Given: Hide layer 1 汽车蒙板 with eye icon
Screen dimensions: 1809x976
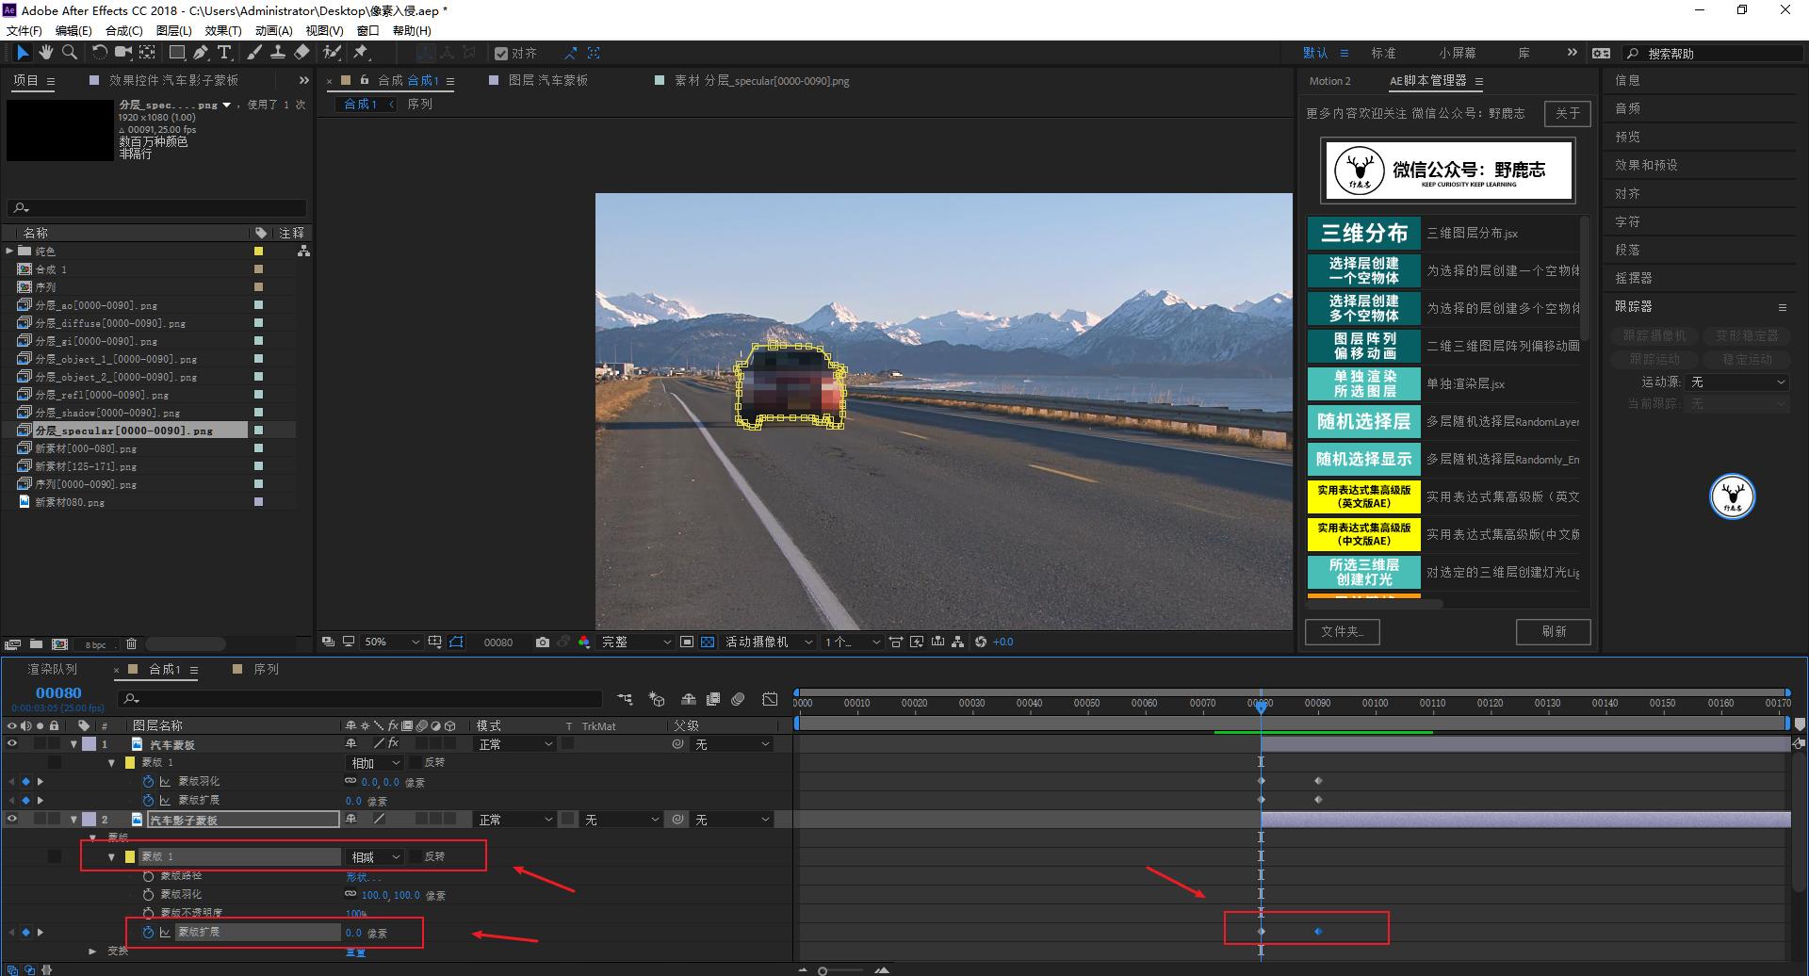Looking at the screenshot, I should [x=12, y=744].
